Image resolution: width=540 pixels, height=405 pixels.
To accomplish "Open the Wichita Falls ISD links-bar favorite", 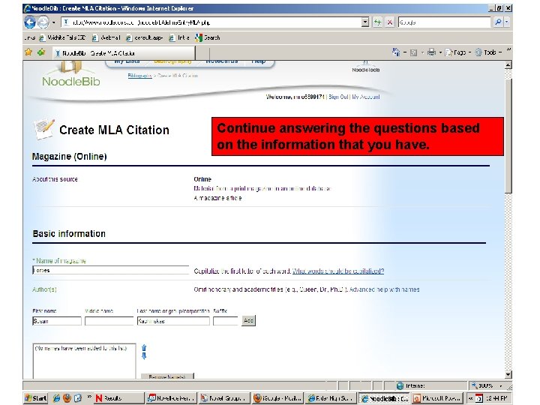I will pyautogui.click(x=62, y=37).
